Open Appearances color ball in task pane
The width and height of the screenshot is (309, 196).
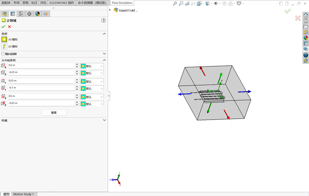tap(306, 38)
